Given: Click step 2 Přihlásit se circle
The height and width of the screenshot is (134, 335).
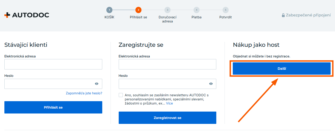Looking at the screenshot, I should tap(138, 10).
